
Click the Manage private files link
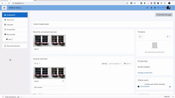click(145, 73)
